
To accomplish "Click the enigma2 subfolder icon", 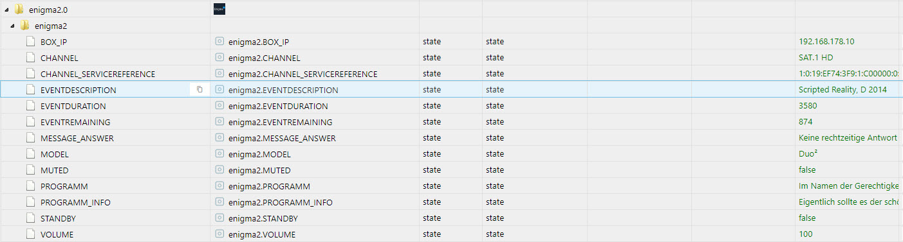I will [x=25, y=26].
